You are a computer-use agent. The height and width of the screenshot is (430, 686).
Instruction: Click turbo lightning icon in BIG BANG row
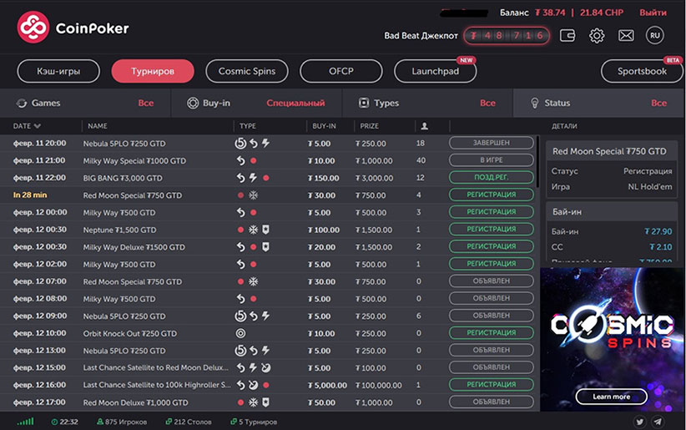pyautogui.click(x=253, y=178)
